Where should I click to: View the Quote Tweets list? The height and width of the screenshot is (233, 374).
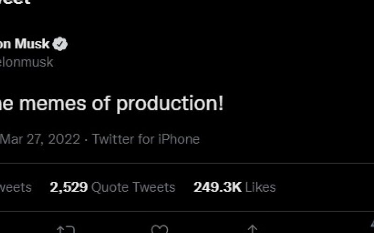point(133,187)
